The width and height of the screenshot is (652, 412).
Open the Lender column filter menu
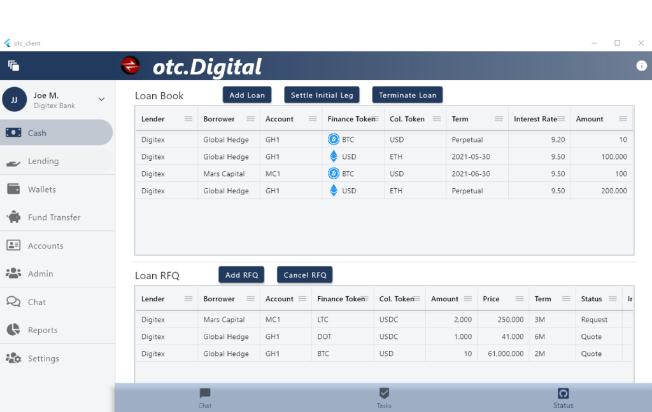[189, 119]
